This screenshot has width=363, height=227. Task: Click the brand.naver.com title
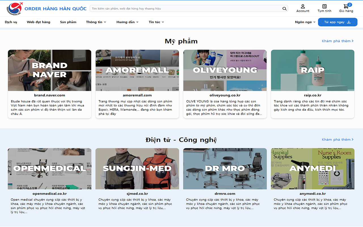50,95
